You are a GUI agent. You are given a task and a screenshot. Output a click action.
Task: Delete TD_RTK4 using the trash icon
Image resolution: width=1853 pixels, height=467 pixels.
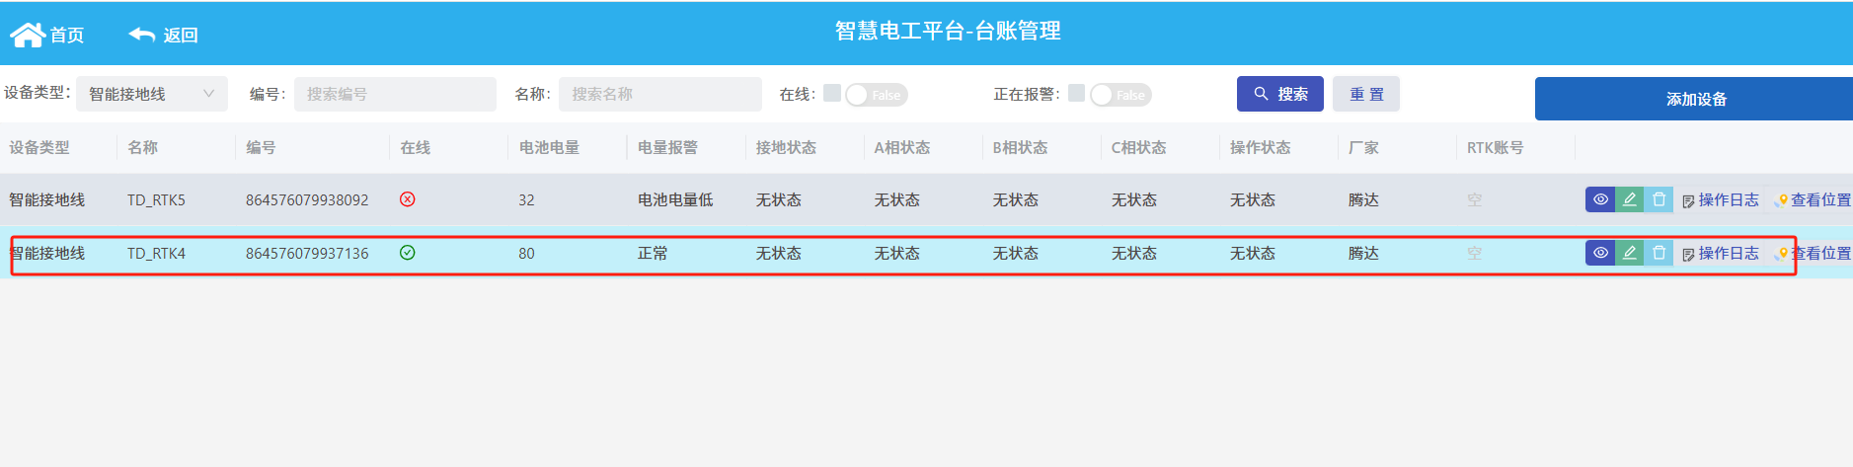click(1659, 253)
